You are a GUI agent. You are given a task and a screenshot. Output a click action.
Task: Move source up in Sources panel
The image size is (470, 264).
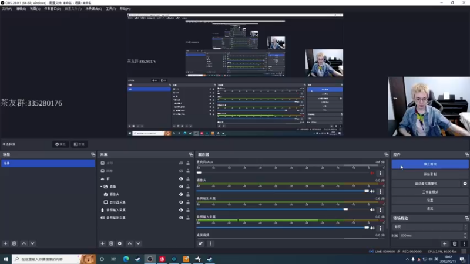pyautogui.click(x=130, y=243)
